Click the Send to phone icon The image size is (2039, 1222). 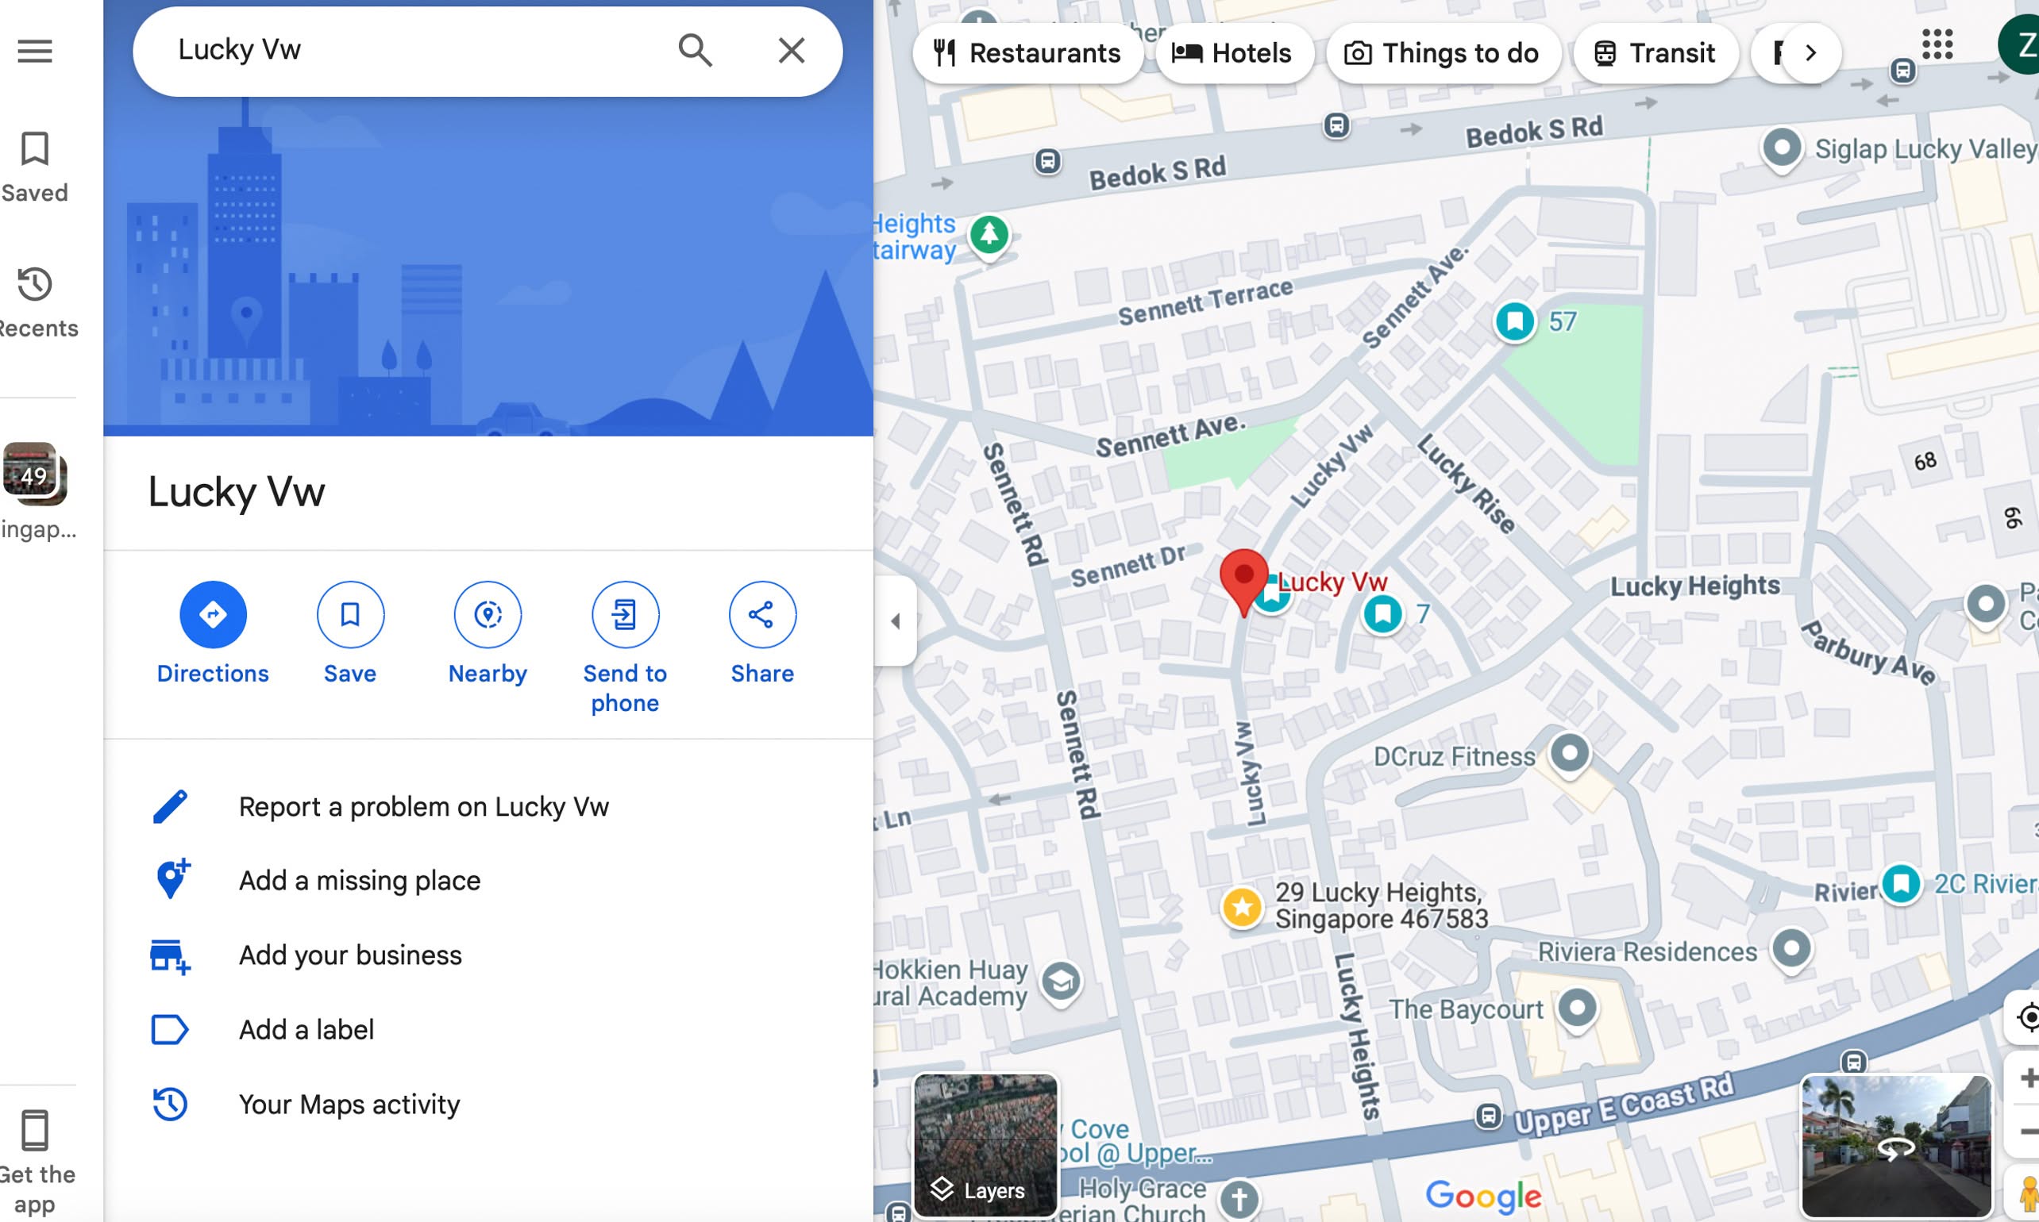coord(624,614)
